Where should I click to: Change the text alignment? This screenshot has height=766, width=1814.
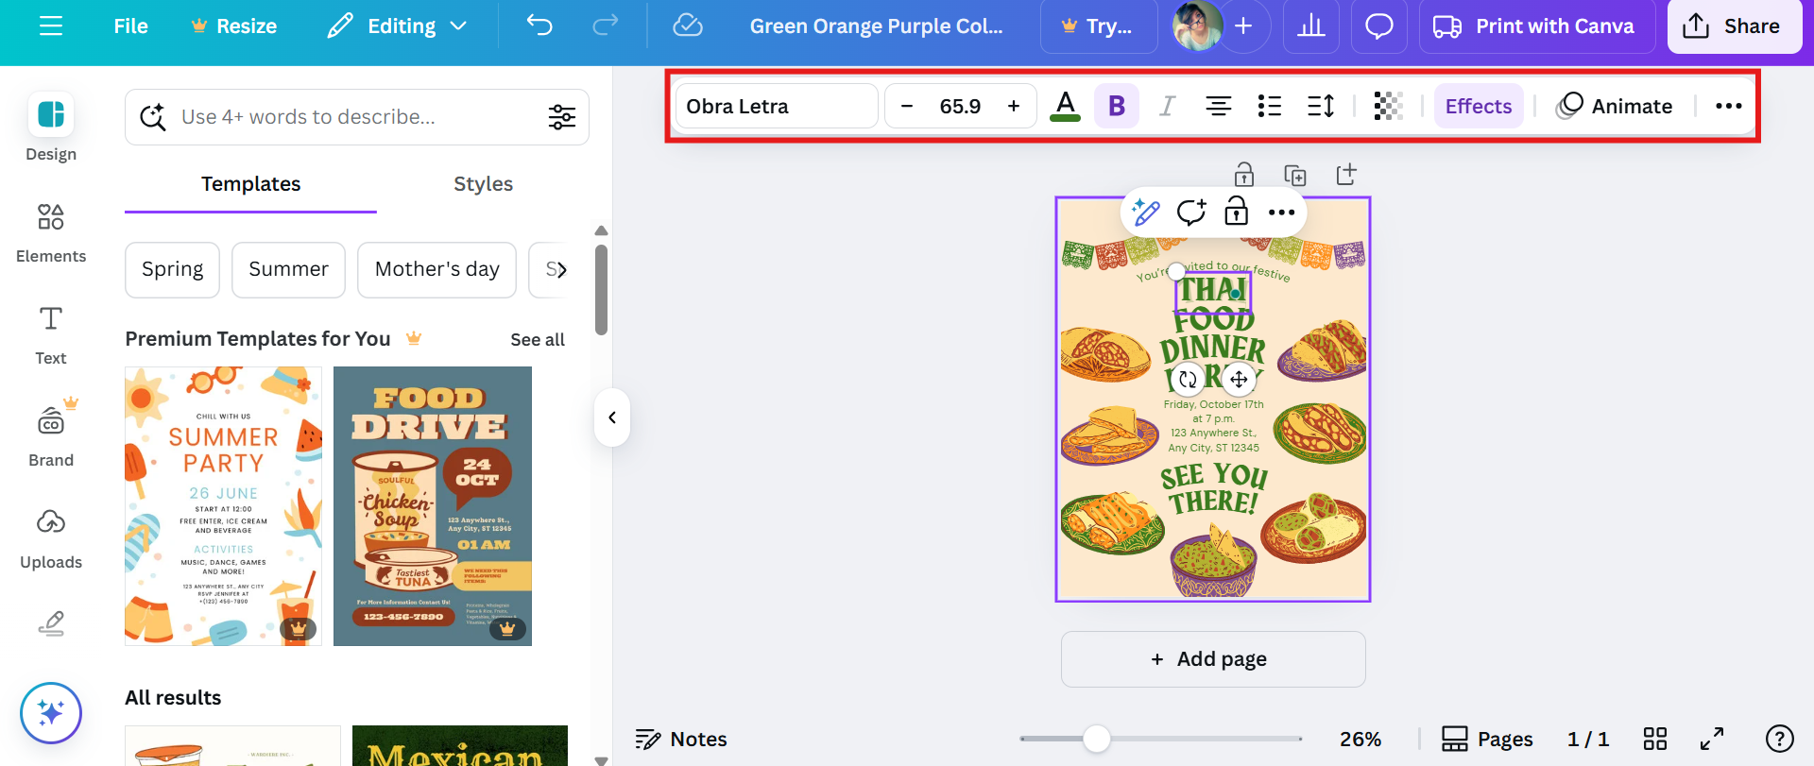1219,106
